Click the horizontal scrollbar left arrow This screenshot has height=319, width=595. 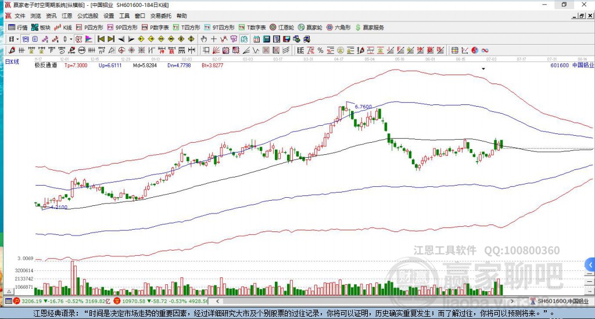coord(217,301)
